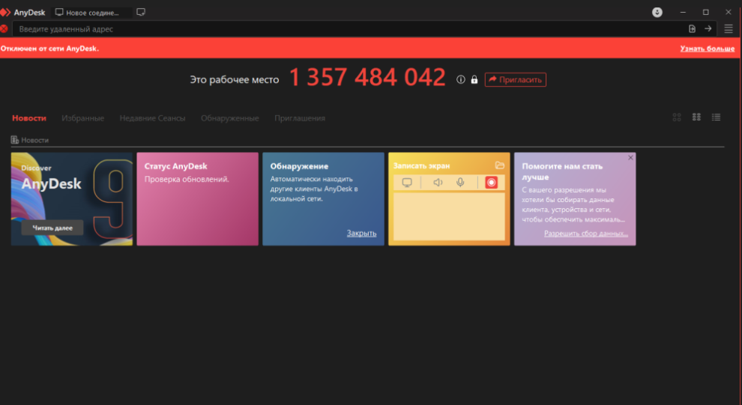The image size is (742, 405).
Task: Click the red disconnected status icon
Action: click(4, 29)
